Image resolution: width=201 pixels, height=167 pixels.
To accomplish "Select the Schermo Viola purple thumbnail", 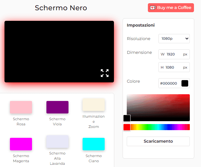I will click(57, 107).
